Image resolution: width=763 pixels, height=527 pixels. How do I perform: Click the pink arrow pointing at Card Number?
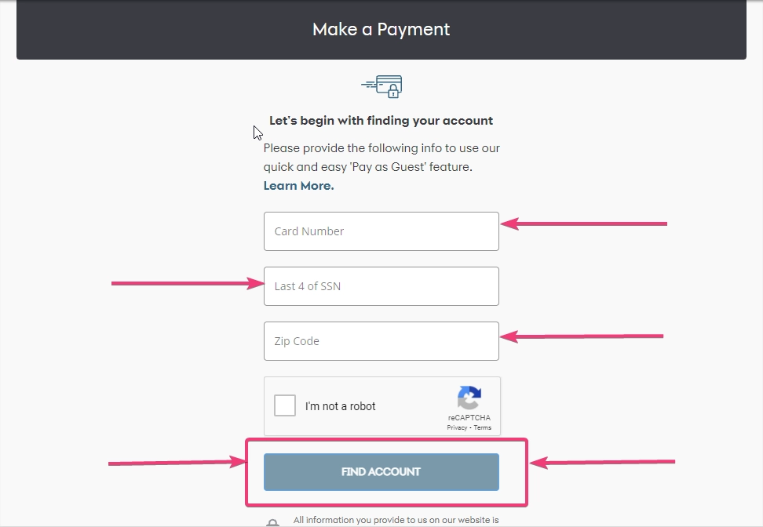pyautogui.click(x=584, y=224)
